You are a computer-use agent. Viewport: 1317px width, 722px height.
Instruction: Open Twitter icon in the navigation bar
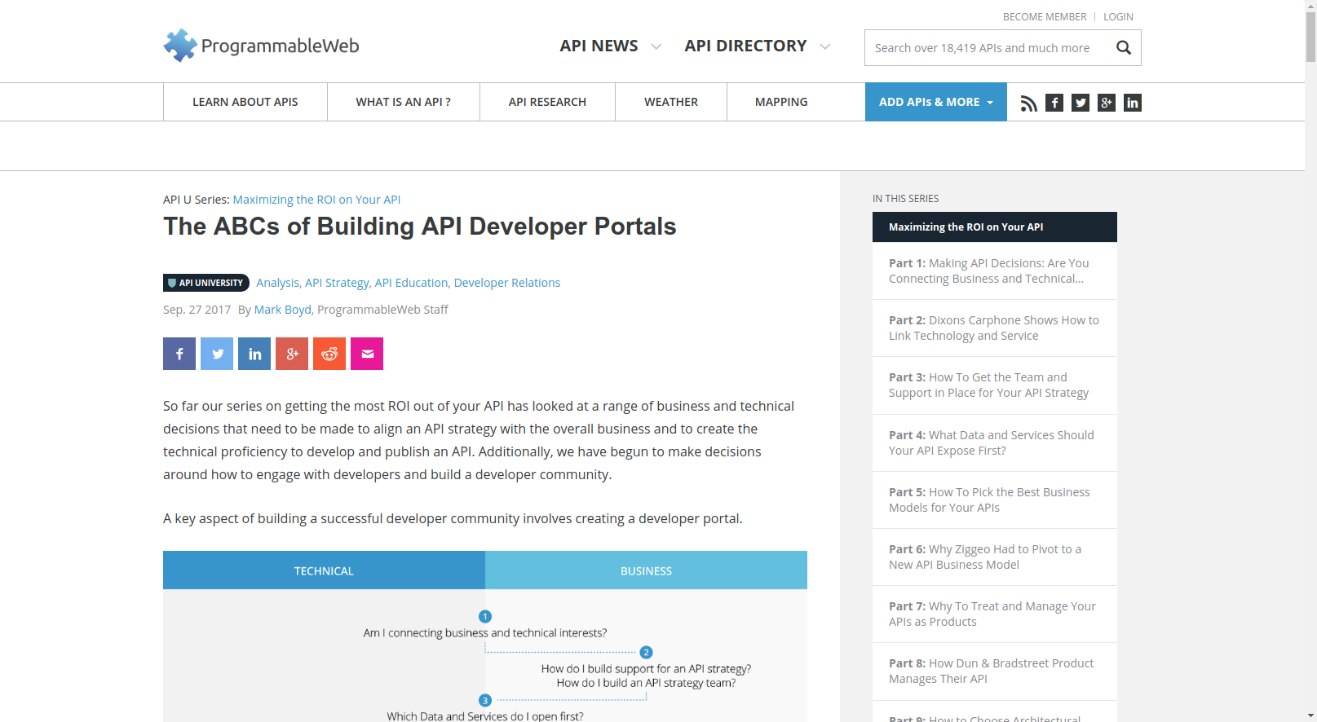[1081, 103]
